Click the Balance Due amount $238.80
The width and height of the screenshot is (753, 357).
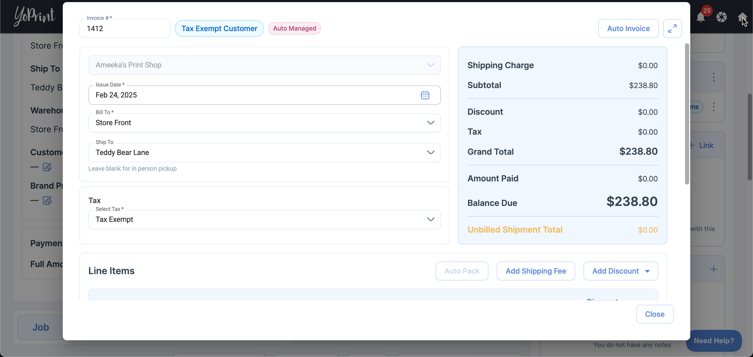(632, 201)
